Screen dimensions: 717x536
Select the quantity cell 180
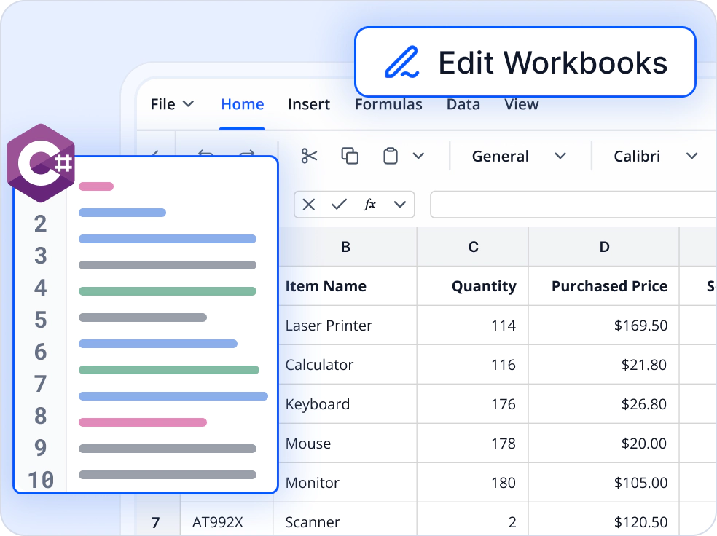[473, 483]
